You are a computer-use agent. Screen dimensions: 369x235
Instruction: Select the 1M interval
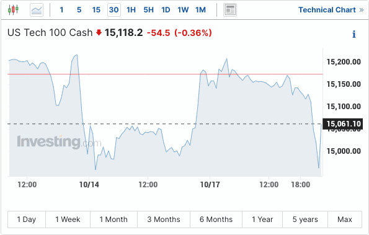(x=200, y=10)
